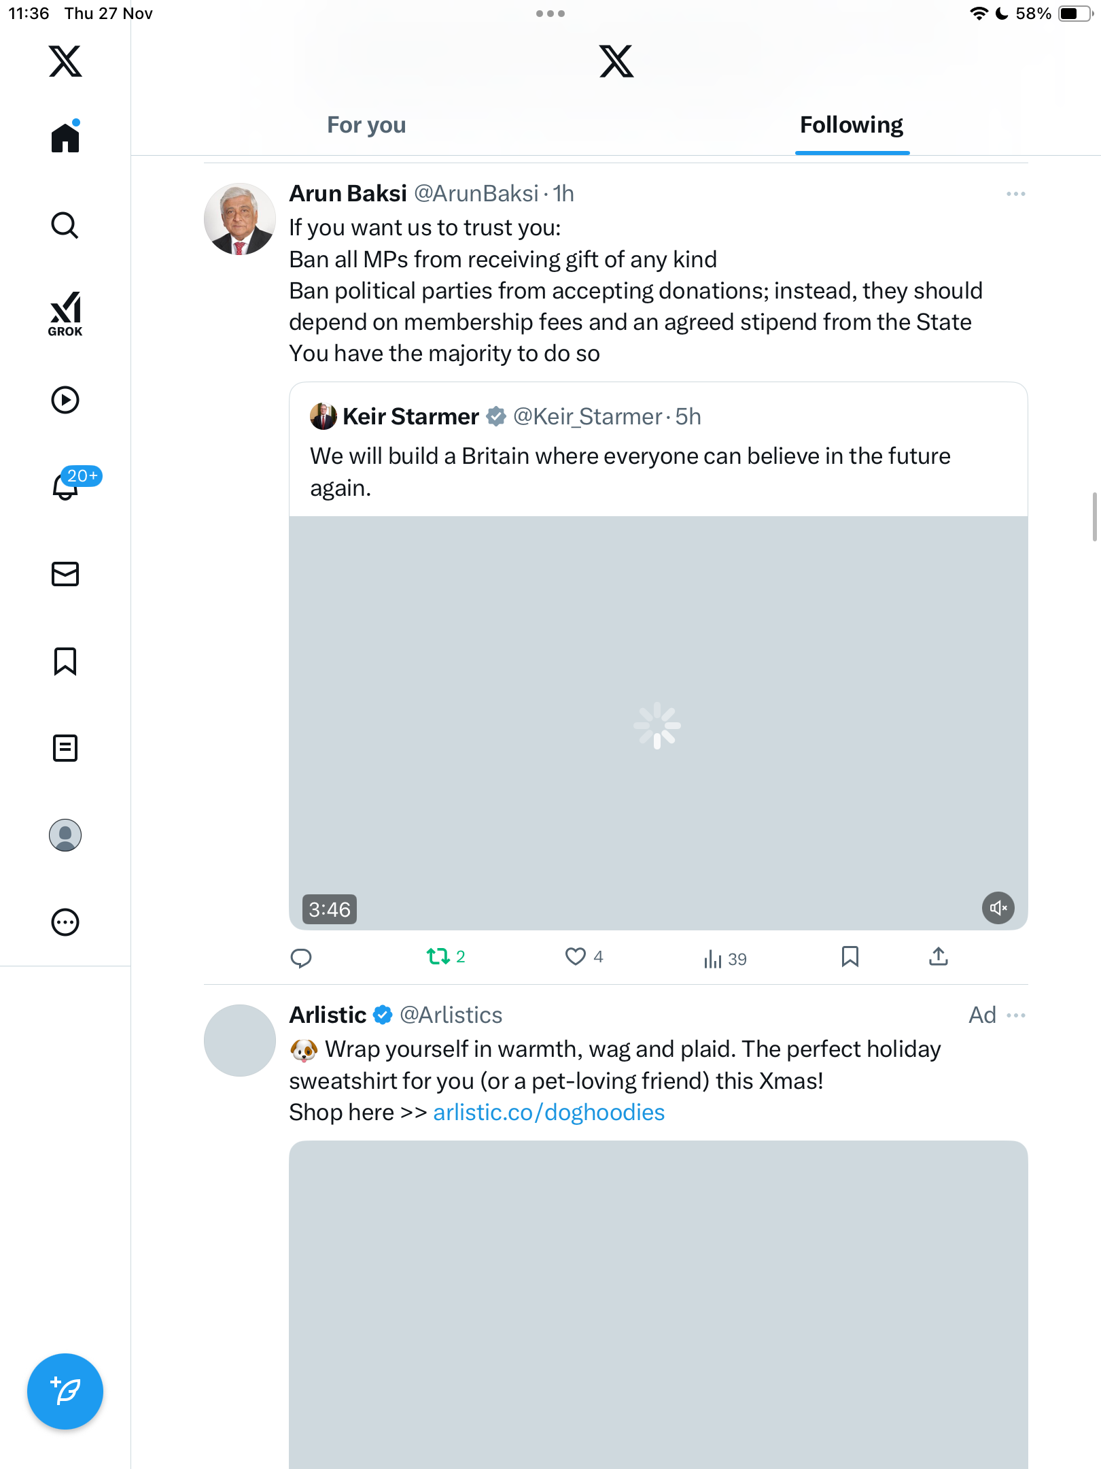This screenshot has width=1101, height=1469.
Task: Open Grok from the sidebar
Action: 65,314
